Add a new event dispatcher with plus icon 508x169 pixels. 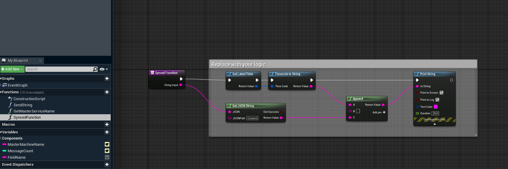pos(107,165)
